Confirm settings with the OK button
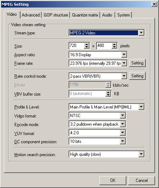Image resolution: width=159 pixels, height=188 pixels. (113, 180)
